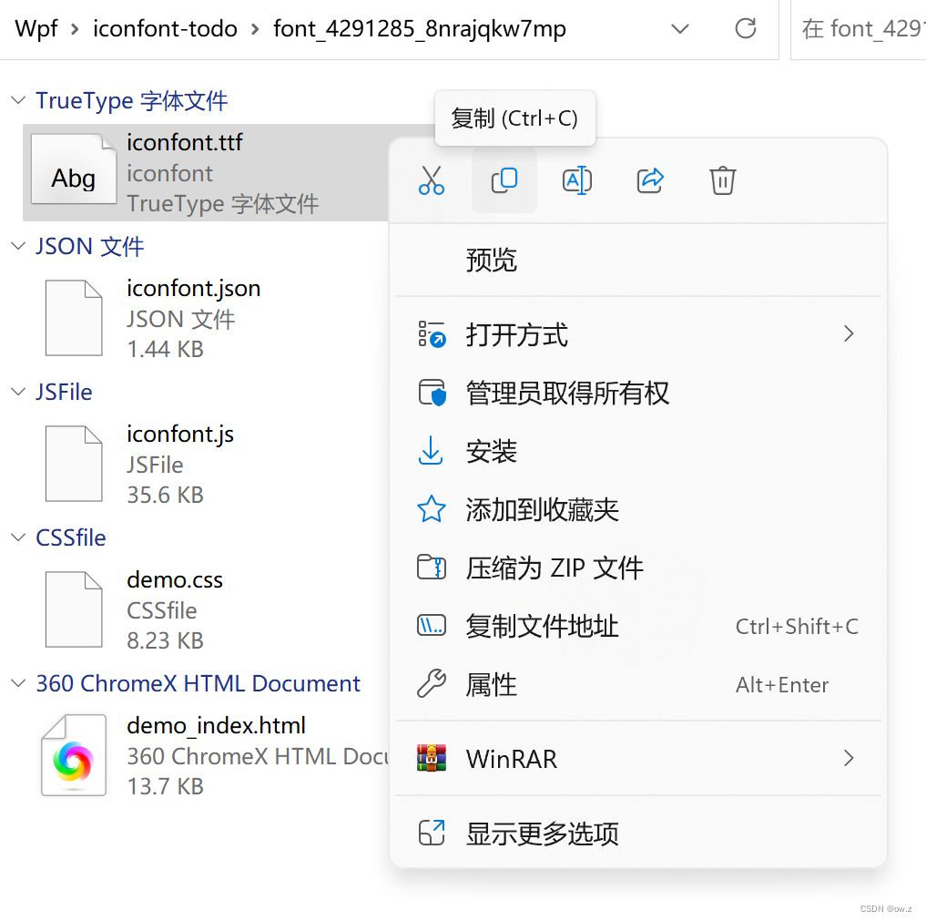Navigate to iconfont-todo via breadcrumb
Image resolution: width=926 pixels, height=921 pixels.
165,28
